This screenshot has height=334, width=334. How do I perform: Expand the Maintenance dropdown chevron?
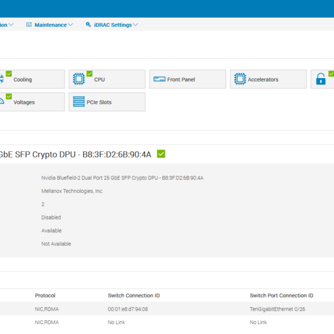[x=70, y=25]
